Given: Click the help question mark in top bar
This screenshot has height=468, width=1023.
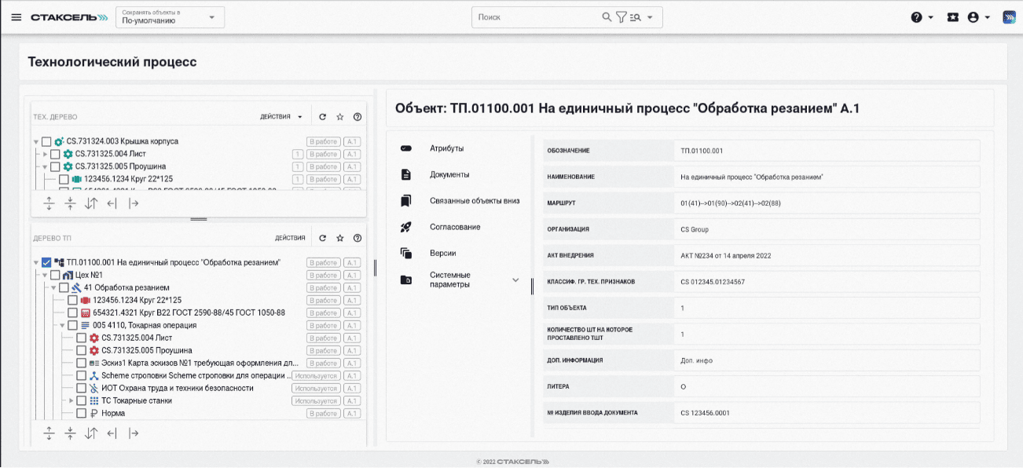Looking at the screenshot, I should pyautogui.click(x=916, y=17).
